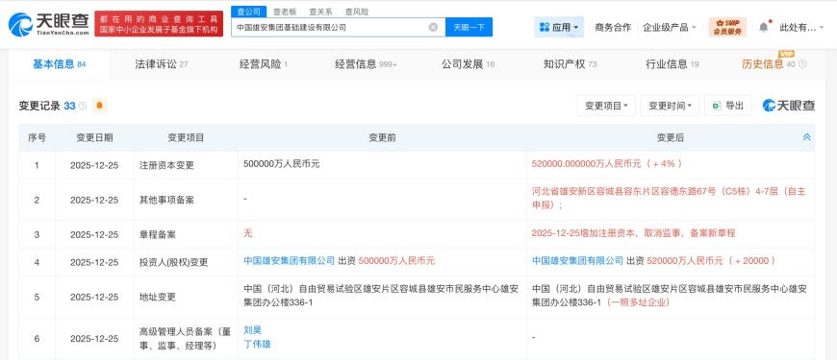Click the notification bell in top bar
Viewport: 837px width, 360px height.
(x=764, y=27)
